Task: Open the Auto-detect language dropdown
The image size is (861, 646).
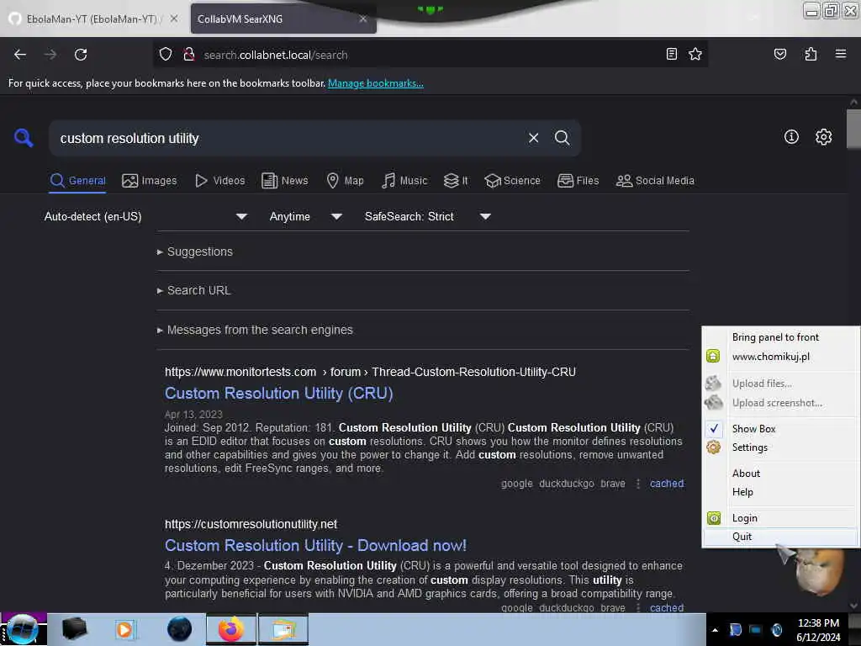Action: [x=145, y=216]
